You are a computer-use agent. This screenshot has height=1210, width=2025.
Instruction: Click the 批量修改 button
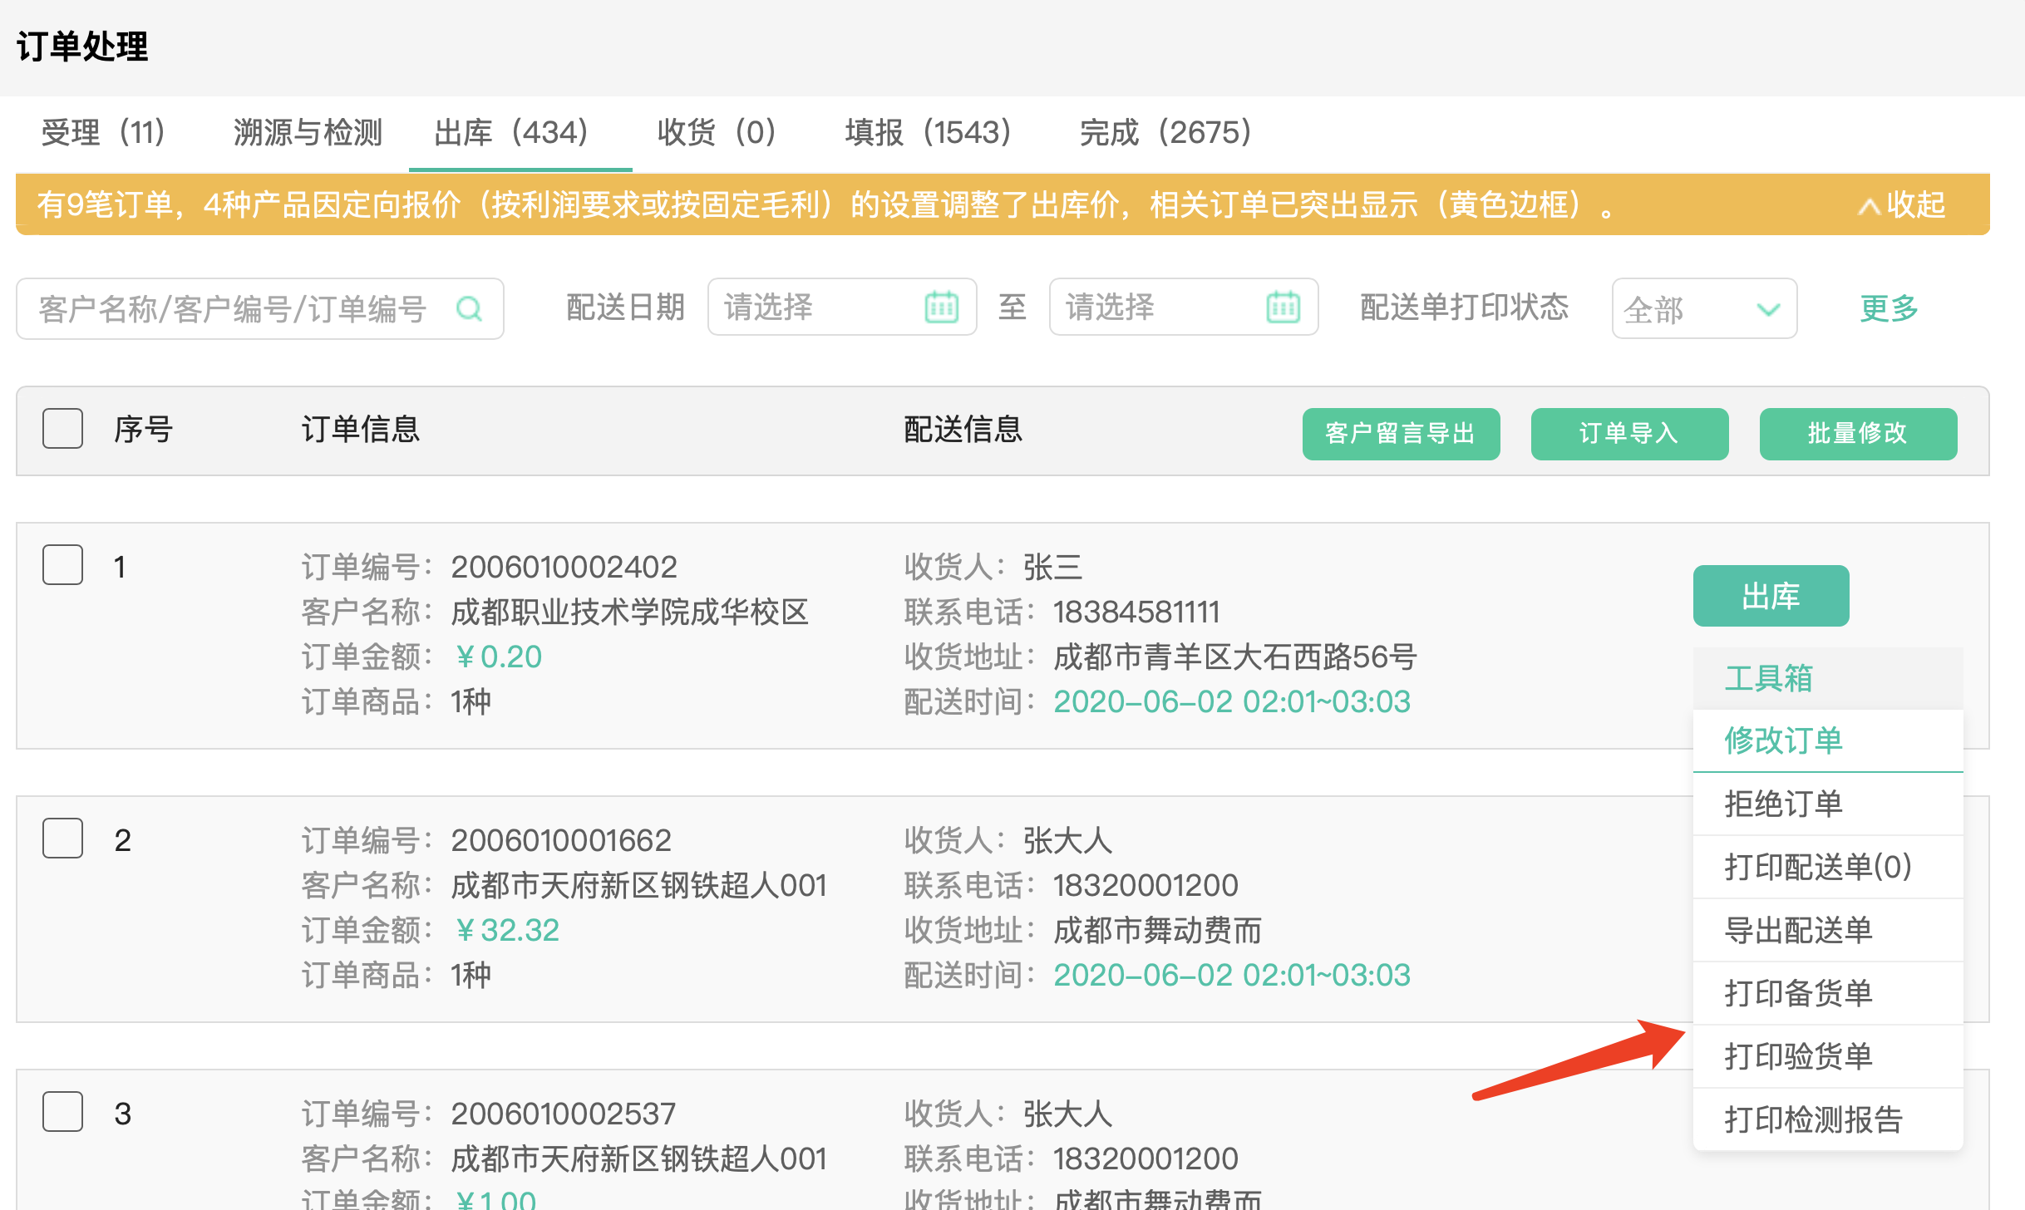coord(1858,433)
